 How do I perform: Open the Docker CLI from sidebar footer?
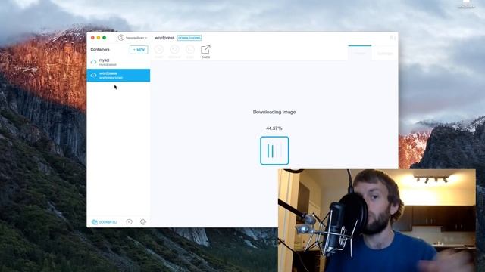pos(105,222)
